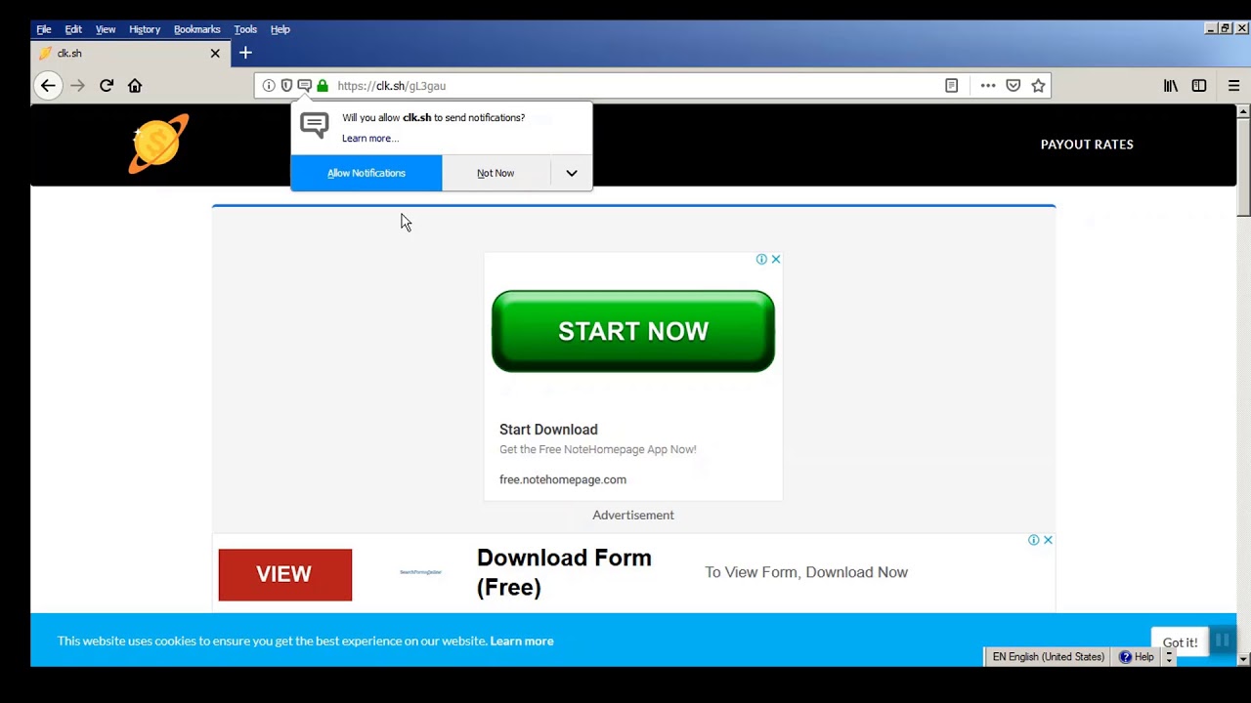Open language bar options arrow
This screenshot has height=703, width=1251.
[1169, 657]
